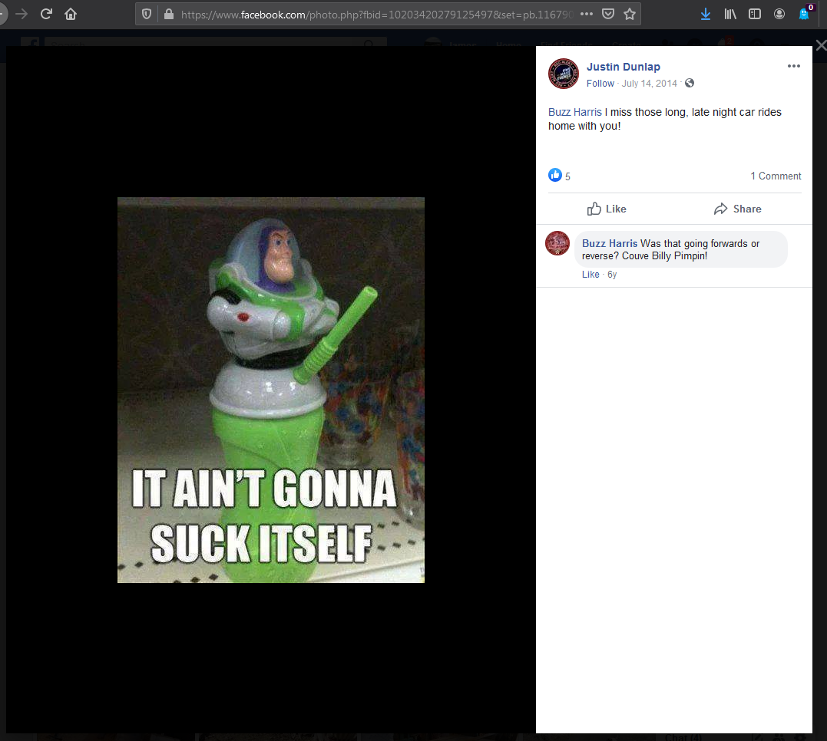Focus the Facebook URL address field
827x741 pixels.
point(376,15)
